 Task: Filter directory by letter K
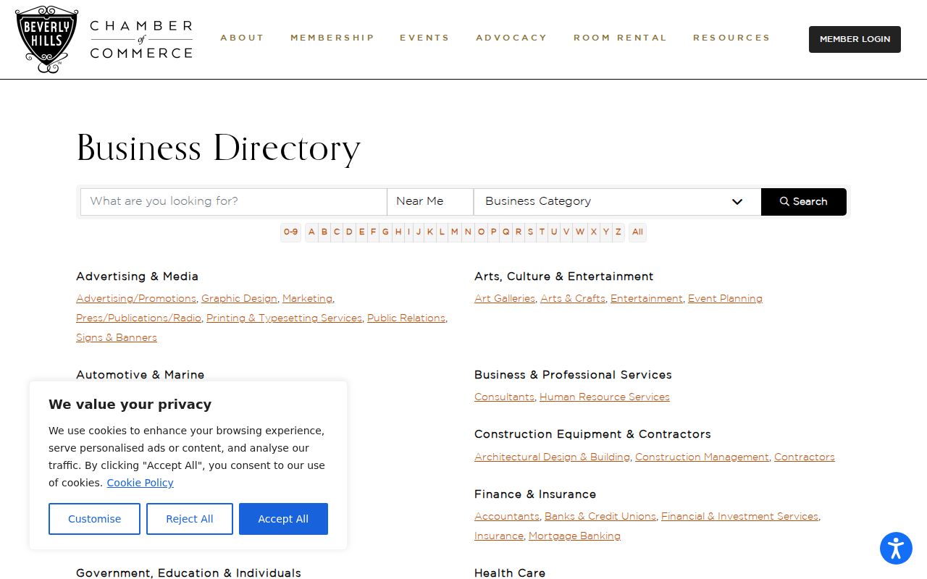coord(429,232)
